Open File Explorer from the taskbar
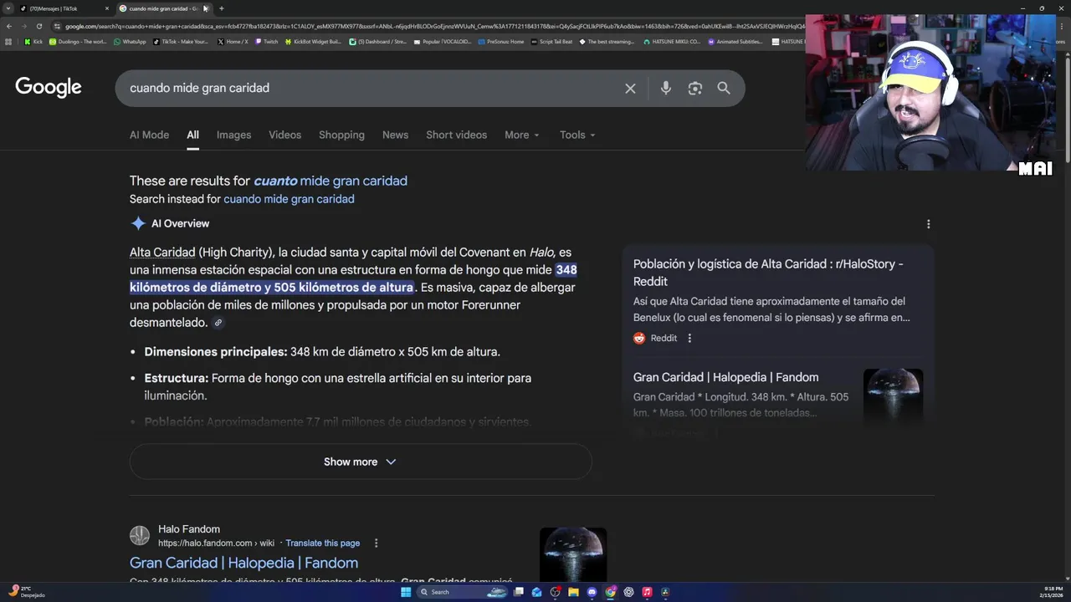Image resolution: width=1071 pixels, height=602 pixels. (573, 592)
